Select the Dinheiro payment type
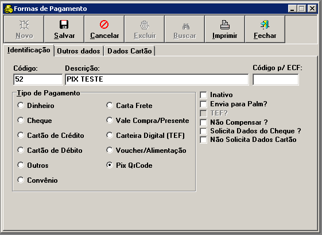Viewport: 322px width, 235px height. coord(21,105)
